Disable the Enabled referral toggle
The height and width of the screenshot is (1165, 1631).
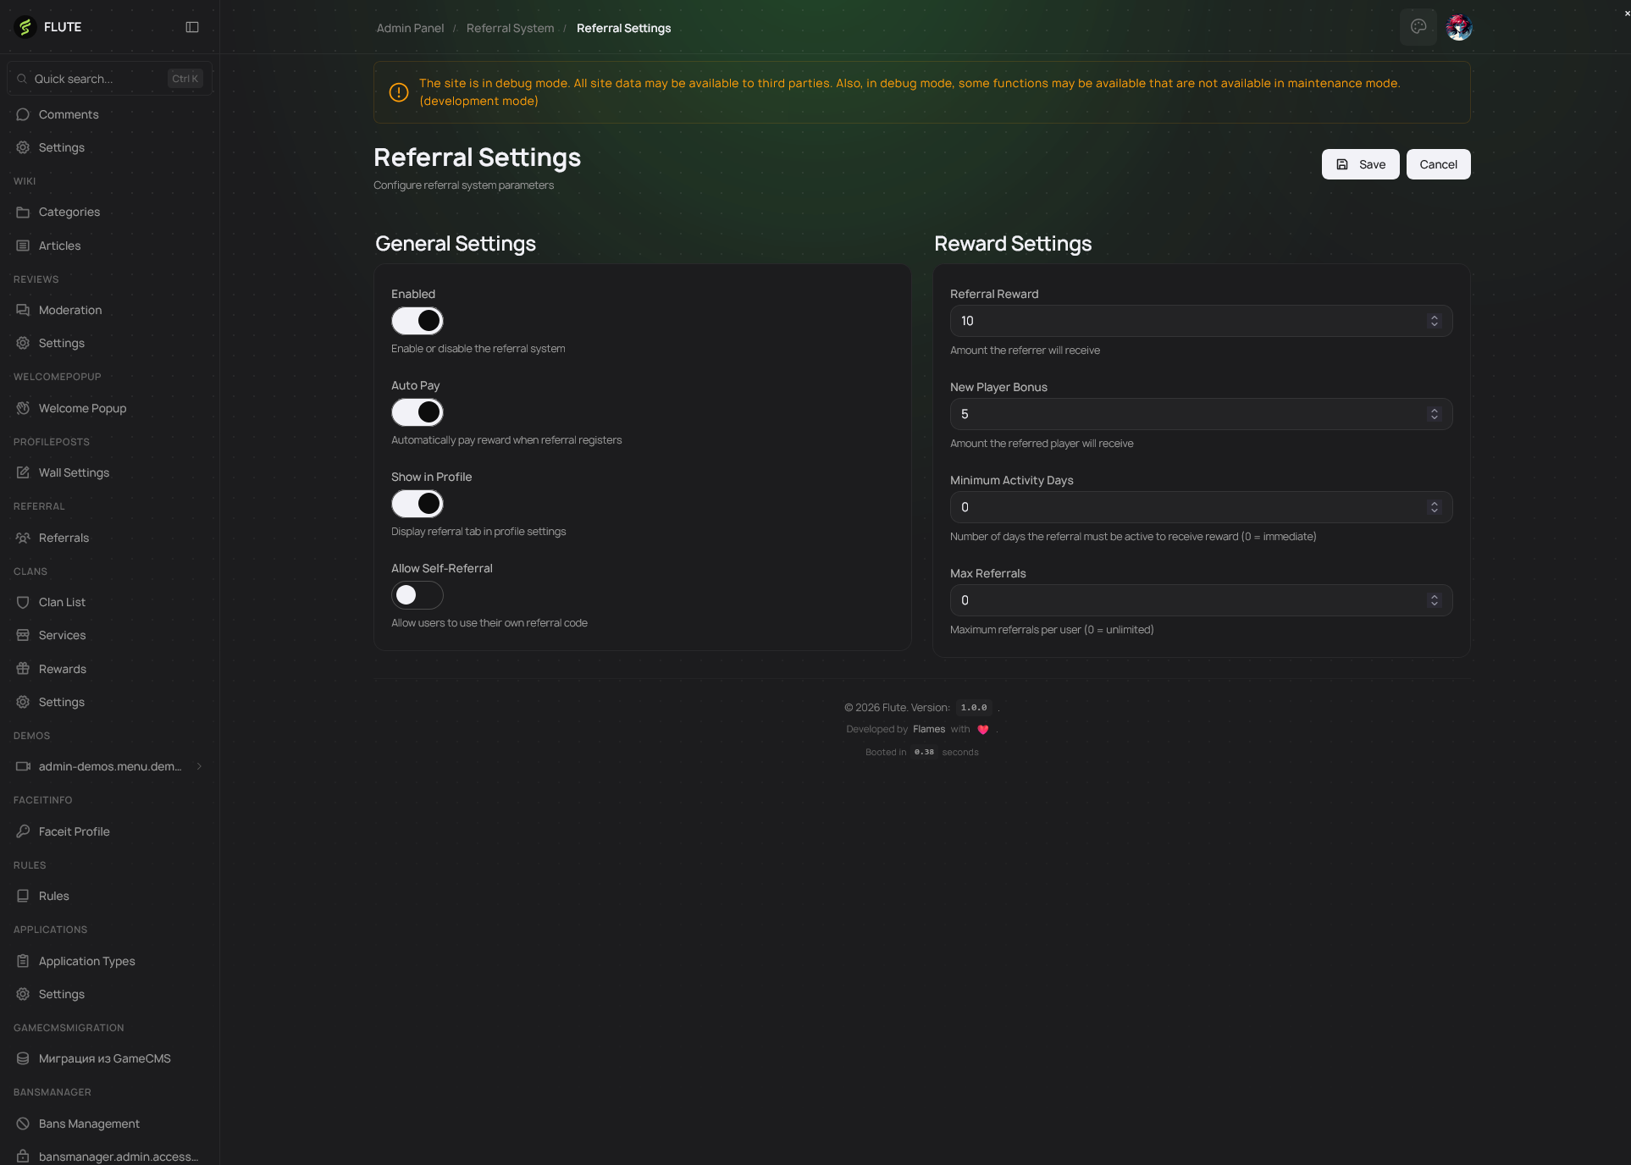(x=417, y=321)
